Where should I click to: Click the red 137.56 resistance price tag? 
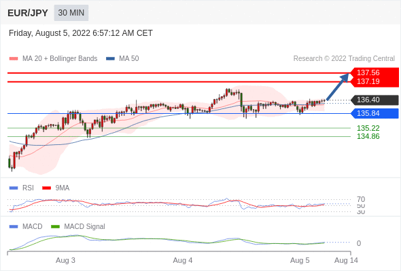(374, 72)
